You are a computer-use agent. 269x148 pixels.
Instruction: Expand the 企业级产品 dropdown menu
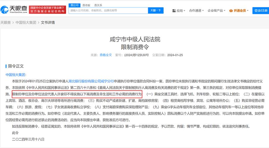[216, 11]
